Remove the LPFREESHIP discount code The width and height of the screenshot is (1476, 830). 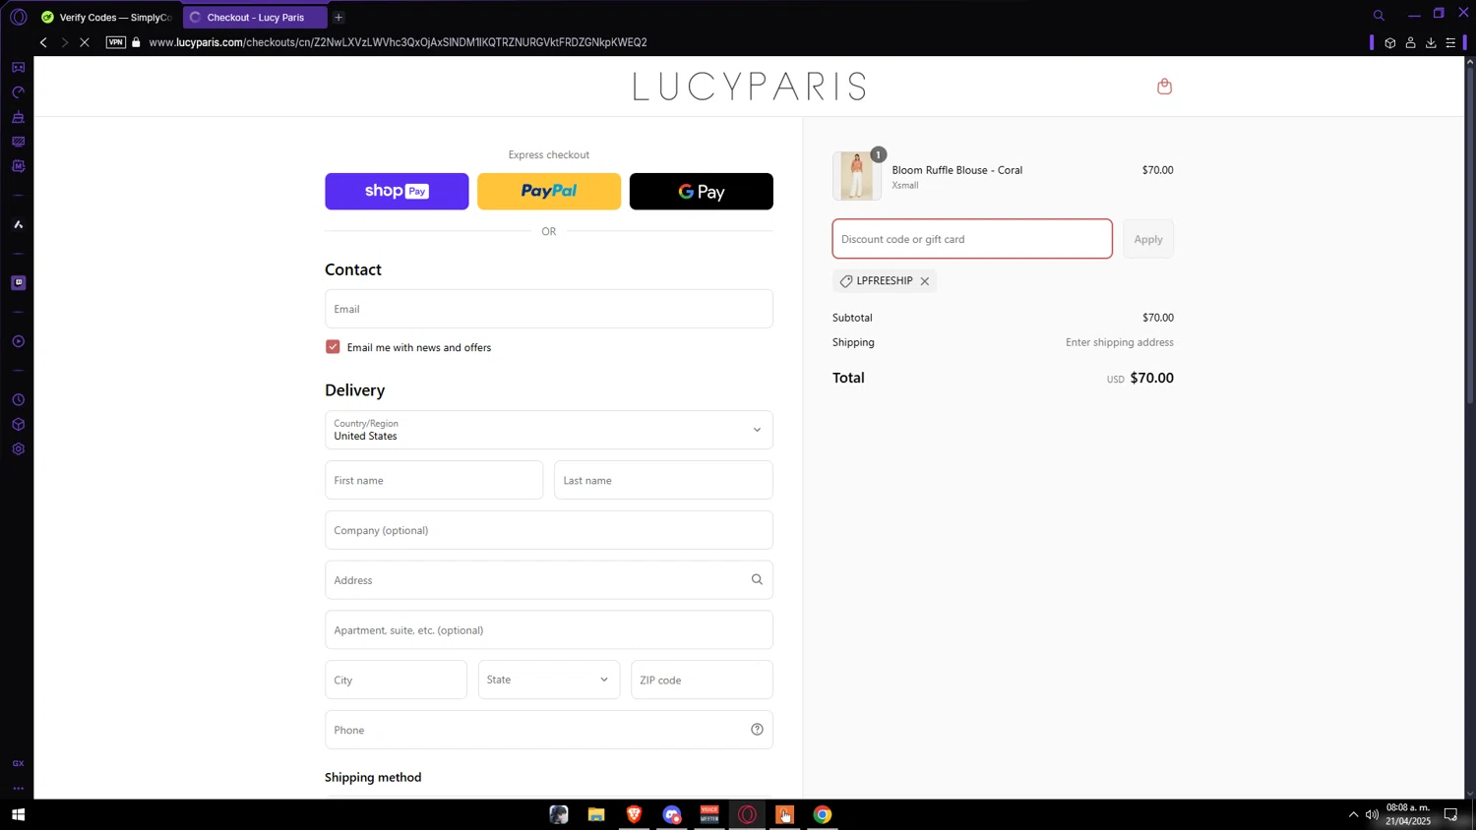click(925, 281)
